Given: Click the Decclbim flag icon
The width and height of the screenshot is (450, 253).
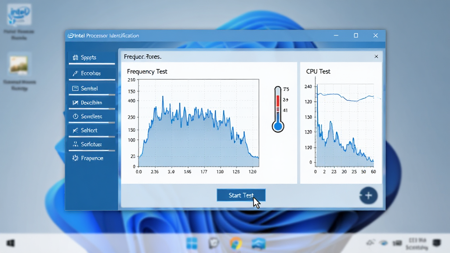Looking at the screenshot, I should pos(75,102).
